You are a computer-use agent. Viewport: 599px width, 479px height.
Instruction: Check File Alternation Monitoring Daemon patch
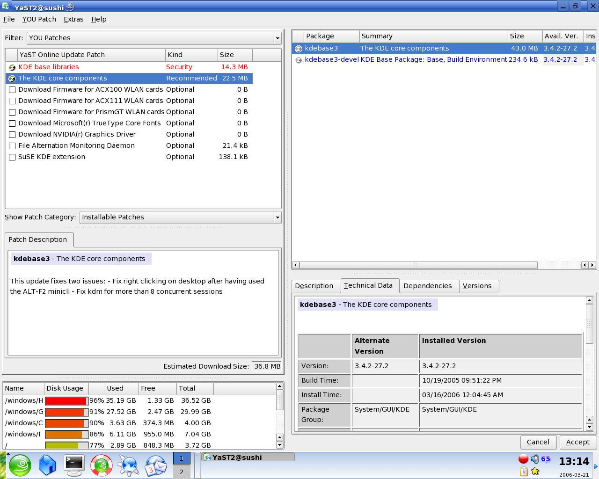click(x=12, y=146)
